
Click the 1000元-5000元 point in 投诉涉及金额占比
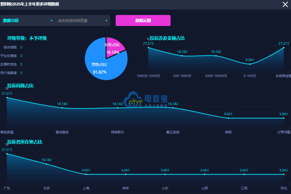pos(148,48)
